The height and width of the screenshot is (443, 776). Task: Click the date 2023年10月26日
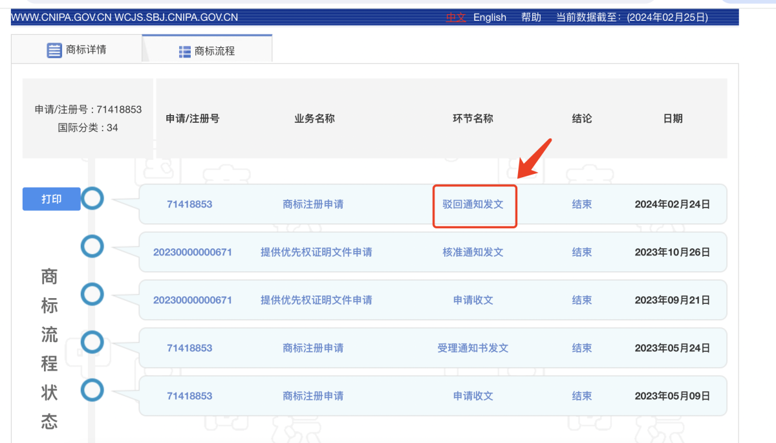click(673, 252)
